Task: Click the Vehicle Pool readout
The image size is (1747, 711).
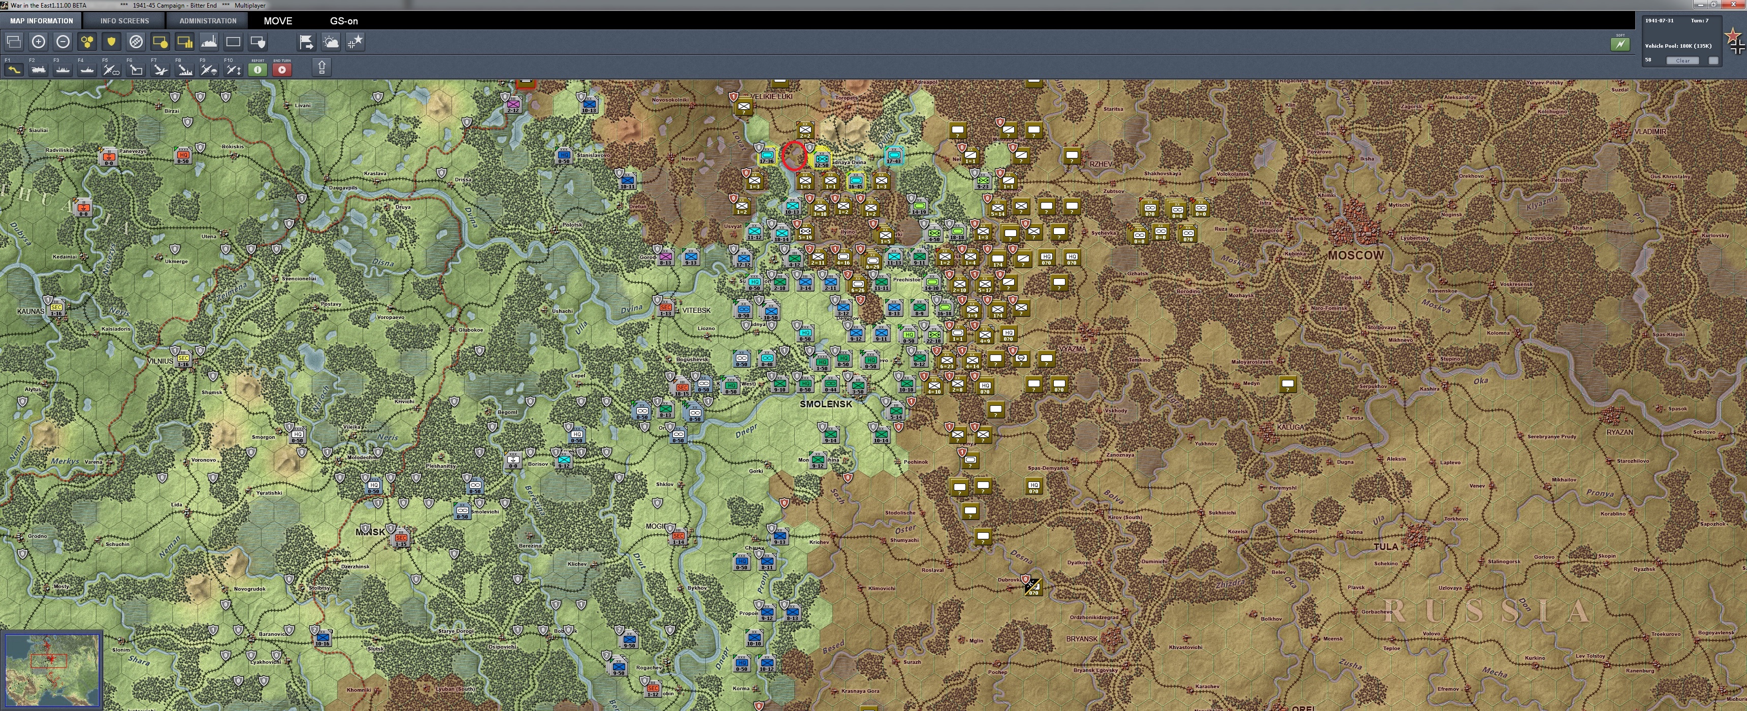Action: point(1678,46)
